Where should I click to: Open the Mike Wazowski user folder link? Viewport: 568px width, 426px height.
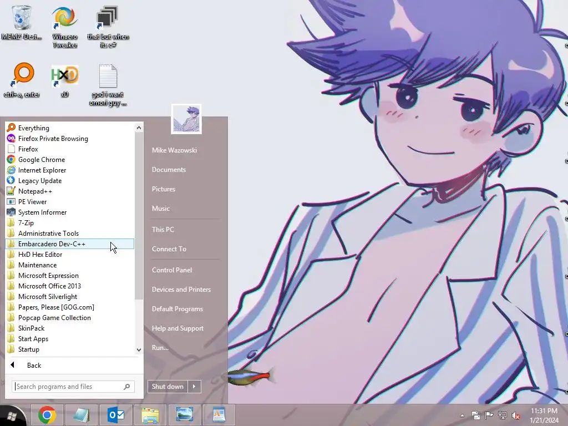click(x=174, y=150)
